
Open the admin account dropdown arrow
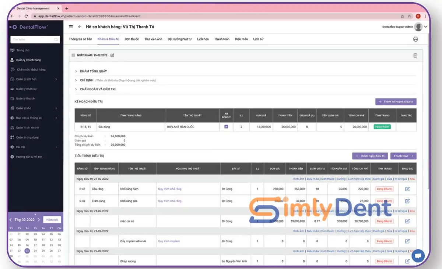[426, 27]
